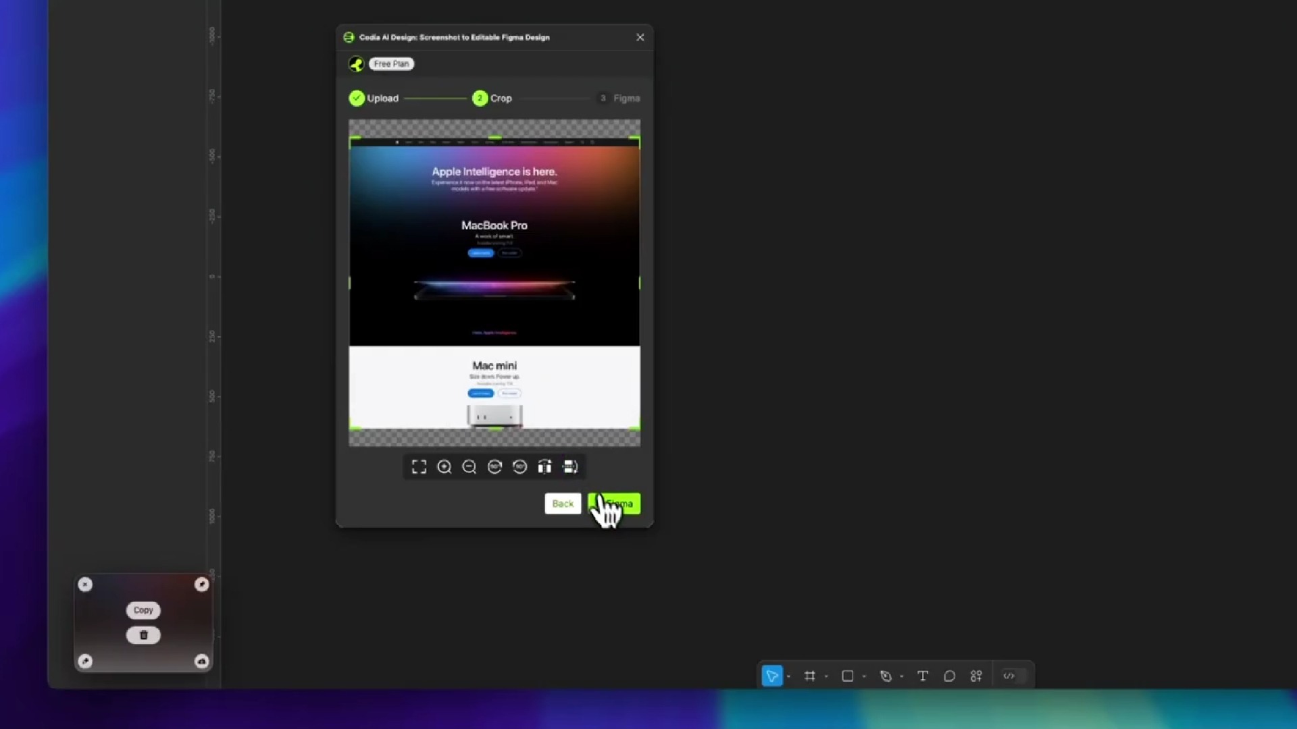Open the Pen tool dropdown arrow
Image resolution: width=1297 pixels, height=729 pixels.
(x=902, y=676)
